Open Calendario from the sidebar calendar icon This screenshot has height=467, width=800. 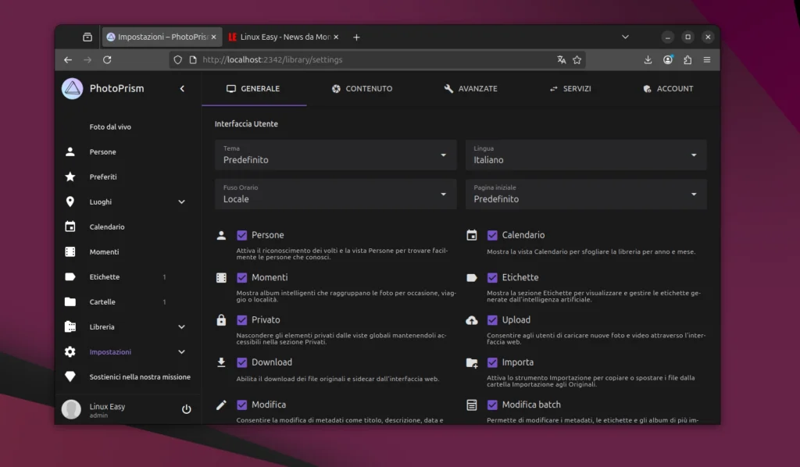[x=70, y=227]
